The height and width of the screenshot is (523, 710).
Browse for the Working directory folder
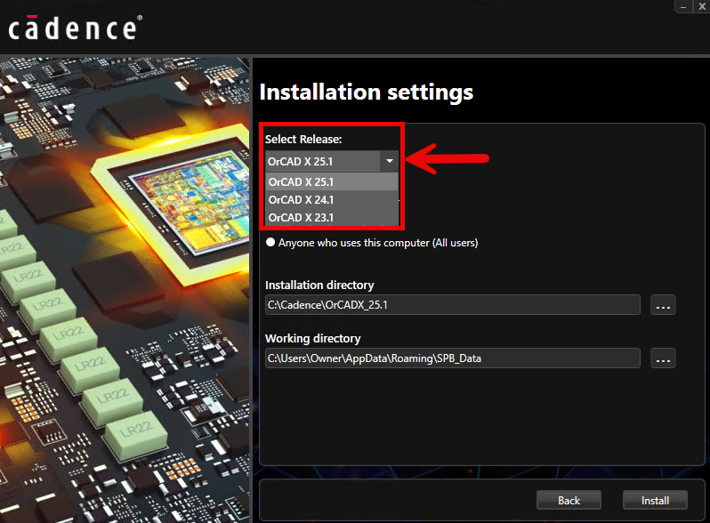click(x=663, y=358)
